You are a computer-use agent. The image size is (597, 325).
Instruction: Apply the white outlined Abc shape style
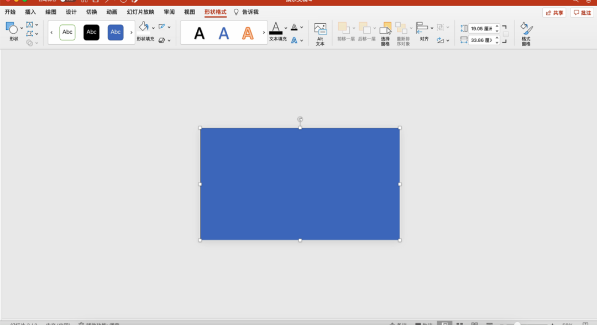pyautogui.click(x=67, y=33)
